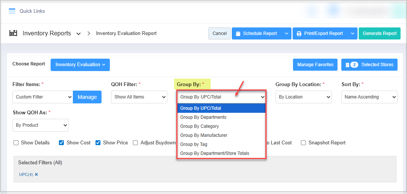Open the Inventory Reports chevron dropdown
Screen dimensions: 407x194
pyautogui.click(x=79, y=33)
